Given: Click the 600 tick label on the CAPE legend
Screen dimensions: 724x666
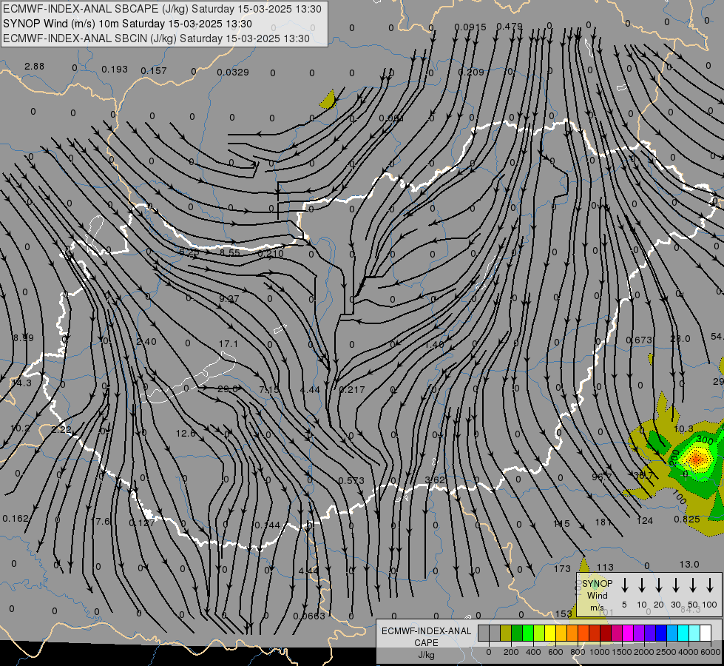Looking at the screenshot, I should pos(555,652).
